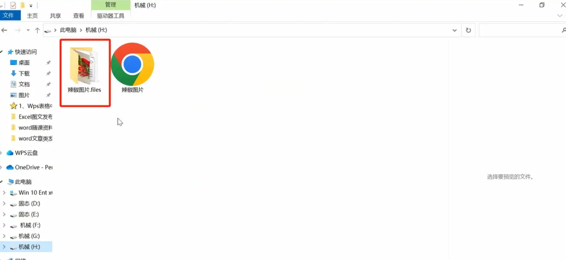Viewport: 566px width, 260px height.
Task: Expand the 固态 (D:) drive tree node
Action: pos(4,203)
